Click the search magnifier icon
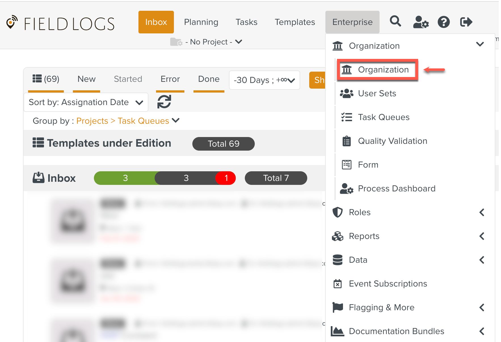Screen dimensions: 501x342 (x=395, y=22)
